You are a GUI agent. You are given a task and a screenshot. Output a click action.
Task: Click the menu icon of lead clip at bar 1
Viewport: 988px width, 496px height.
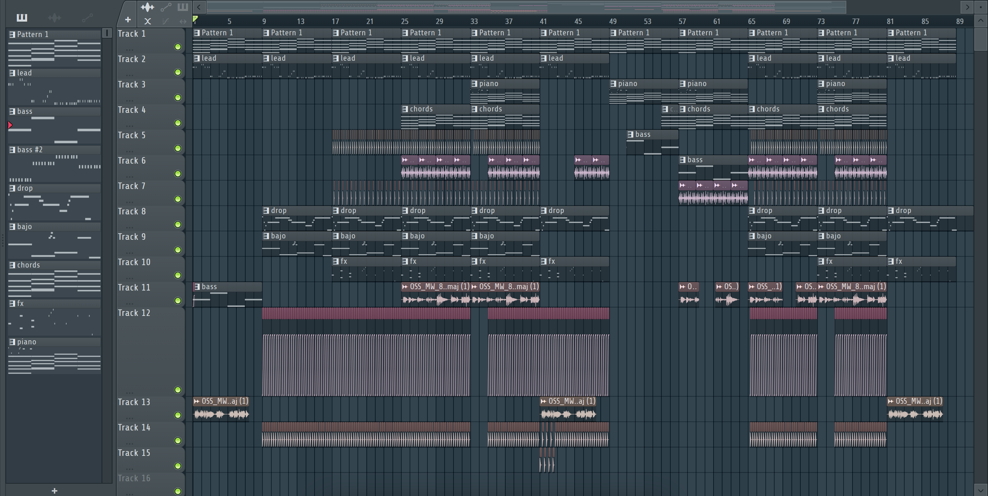coord(197,58)
